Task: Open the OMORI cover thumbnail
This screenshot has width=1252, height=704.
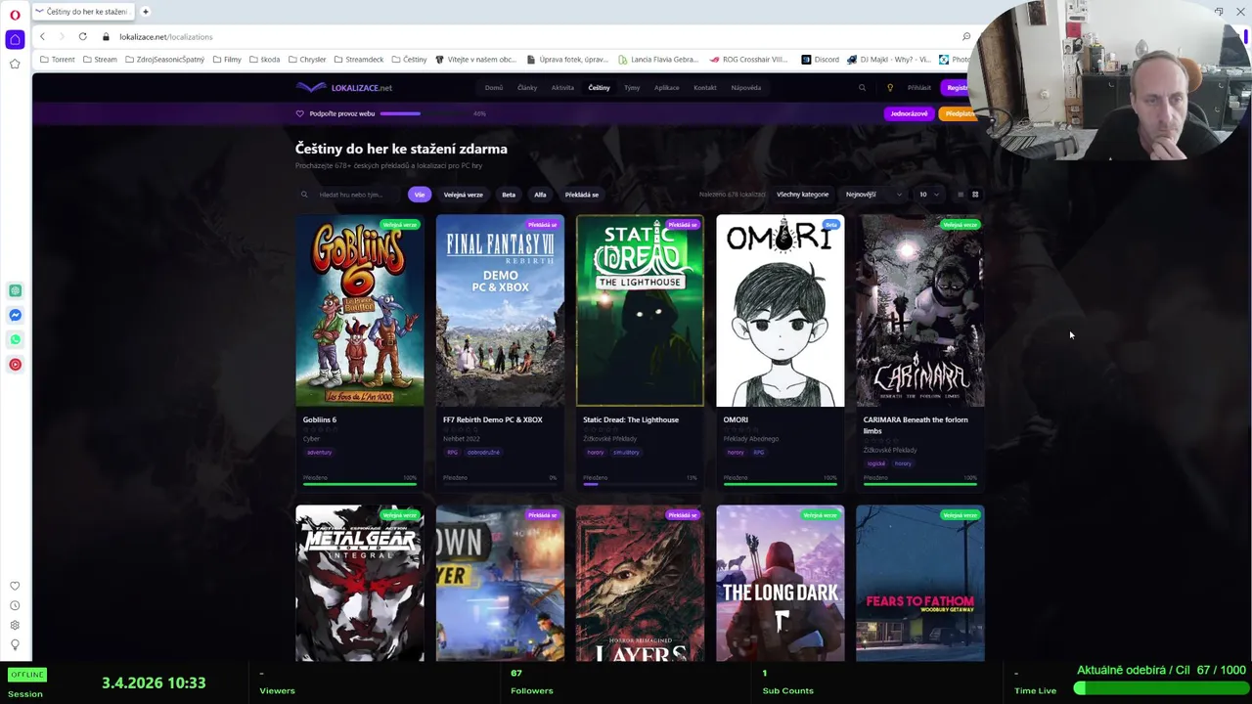Action: click(781, 311)
